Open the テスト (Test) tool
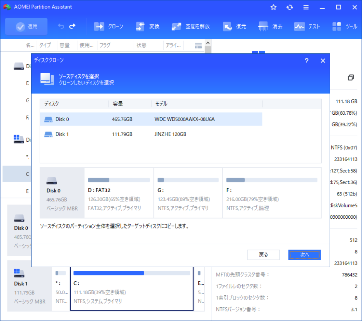The height and width of the screenshot is (321, 362). point(307,26)
